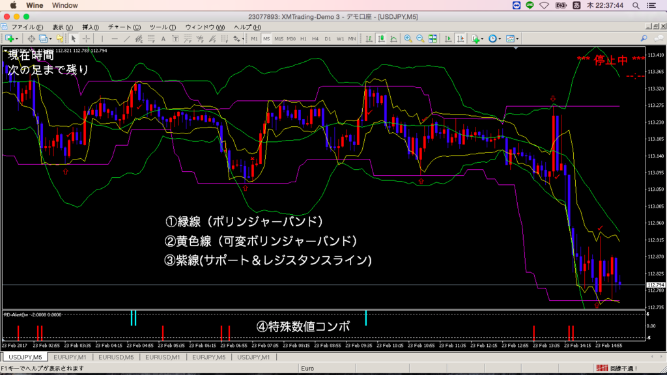Open the 挿入 (I) menu
Image resolution: width=667 pixels, height=375 pixels.
pos(91,27)
